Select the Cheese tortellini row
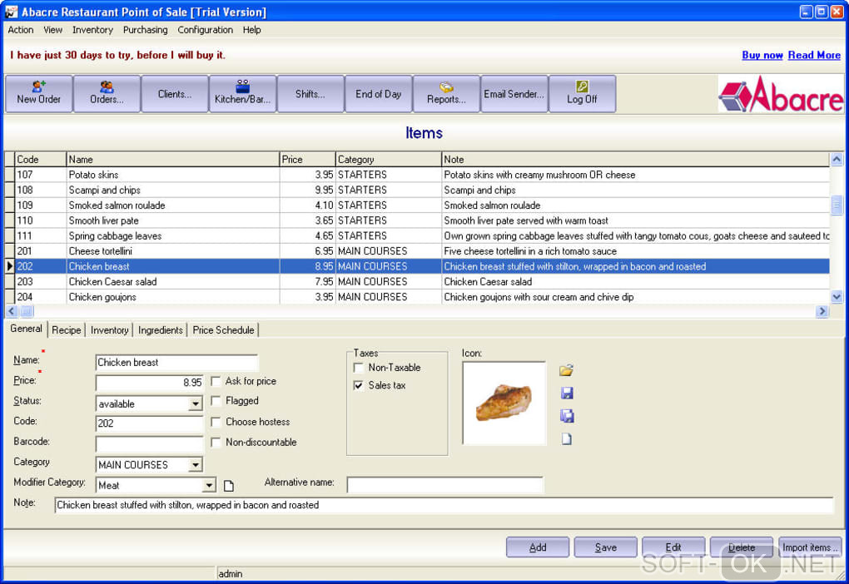This screenshot has width=849, height=584. point(417,251)
